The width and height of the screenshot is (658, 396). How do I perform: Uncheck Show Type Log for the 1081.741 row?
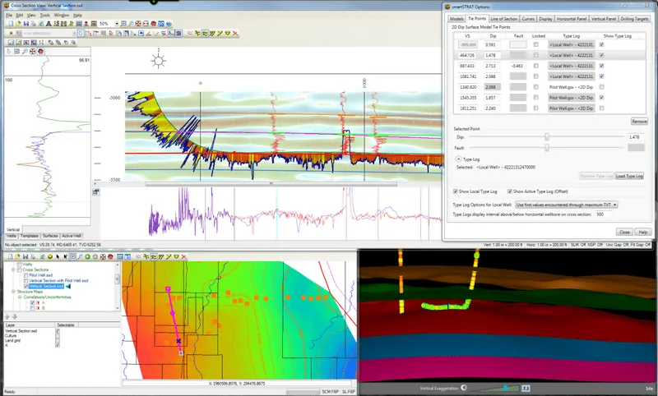[x=602, y=76]
